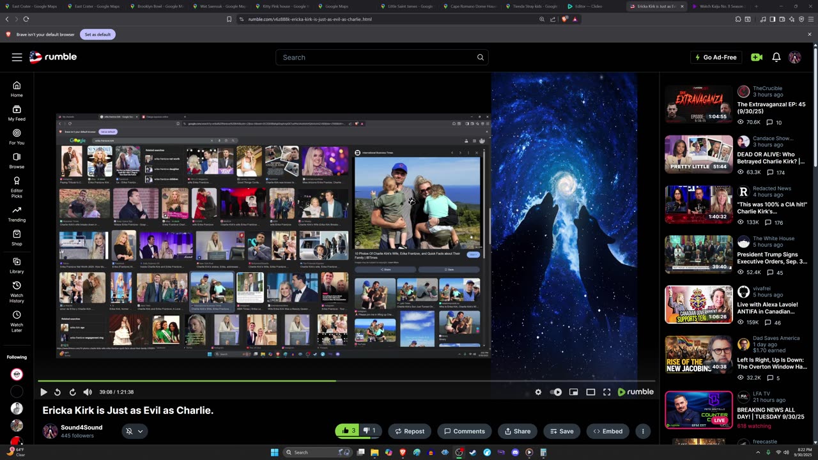
Task: Click the Go Ad-Free button
Action: coord(715,57)
